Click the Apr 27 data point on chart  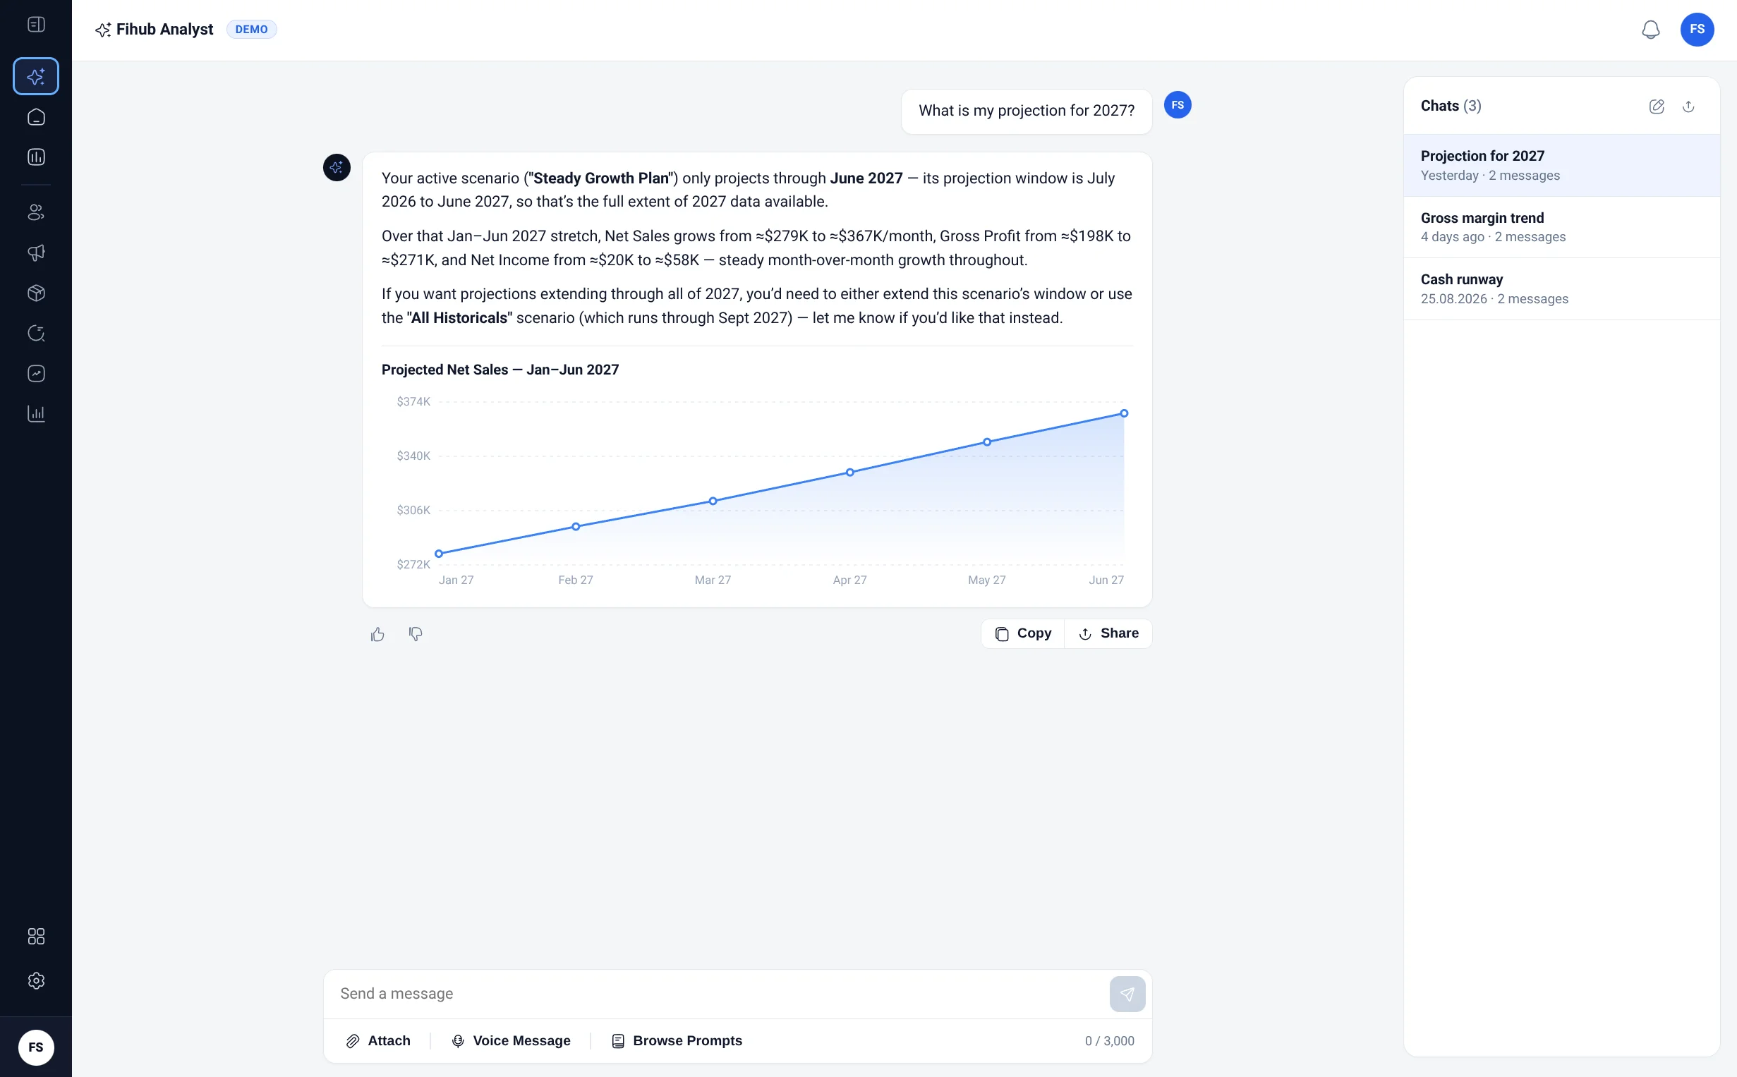tap(850, 473)
